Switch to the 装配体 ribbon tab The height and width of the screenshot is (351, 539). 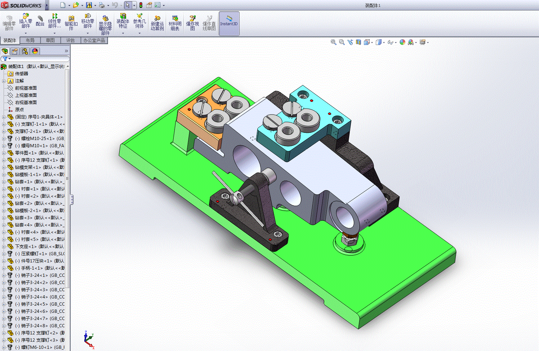coord(10,40)
